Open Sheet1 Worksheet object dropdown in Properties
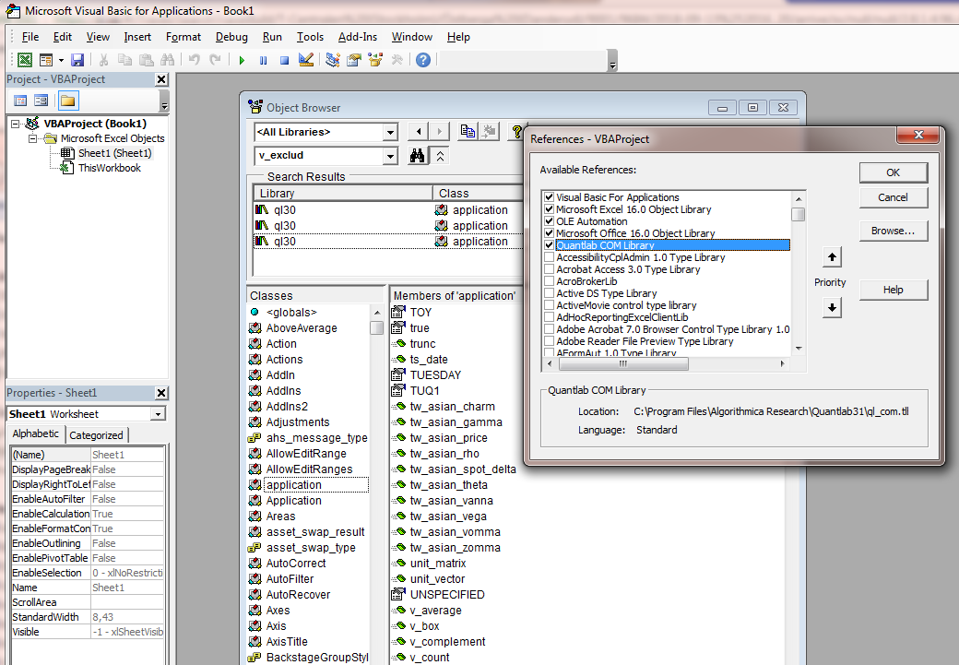The height and width of the screenshot is (665, 959). click(x=158, y=414)
